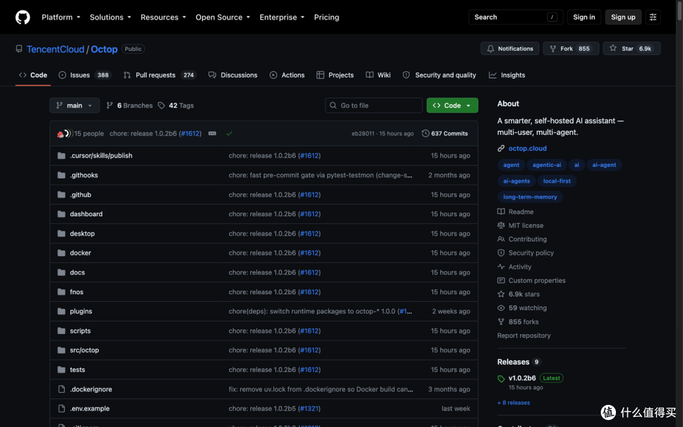683x427 pixels.
Task: Open the src/octop folder
Action: tap(85, 350)
